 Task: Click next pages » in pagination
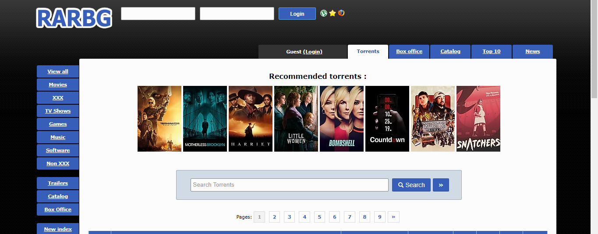[x=393, y=217]
